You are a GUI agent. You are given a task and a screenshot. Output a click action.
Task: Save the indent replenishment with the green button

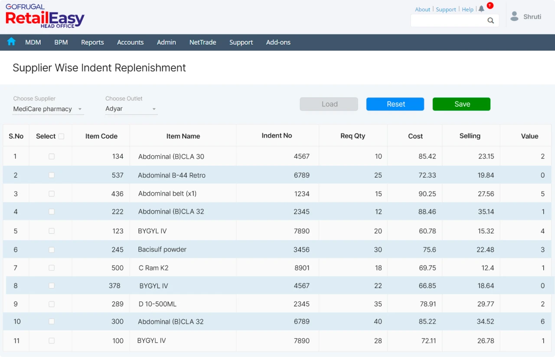(461, 104)
